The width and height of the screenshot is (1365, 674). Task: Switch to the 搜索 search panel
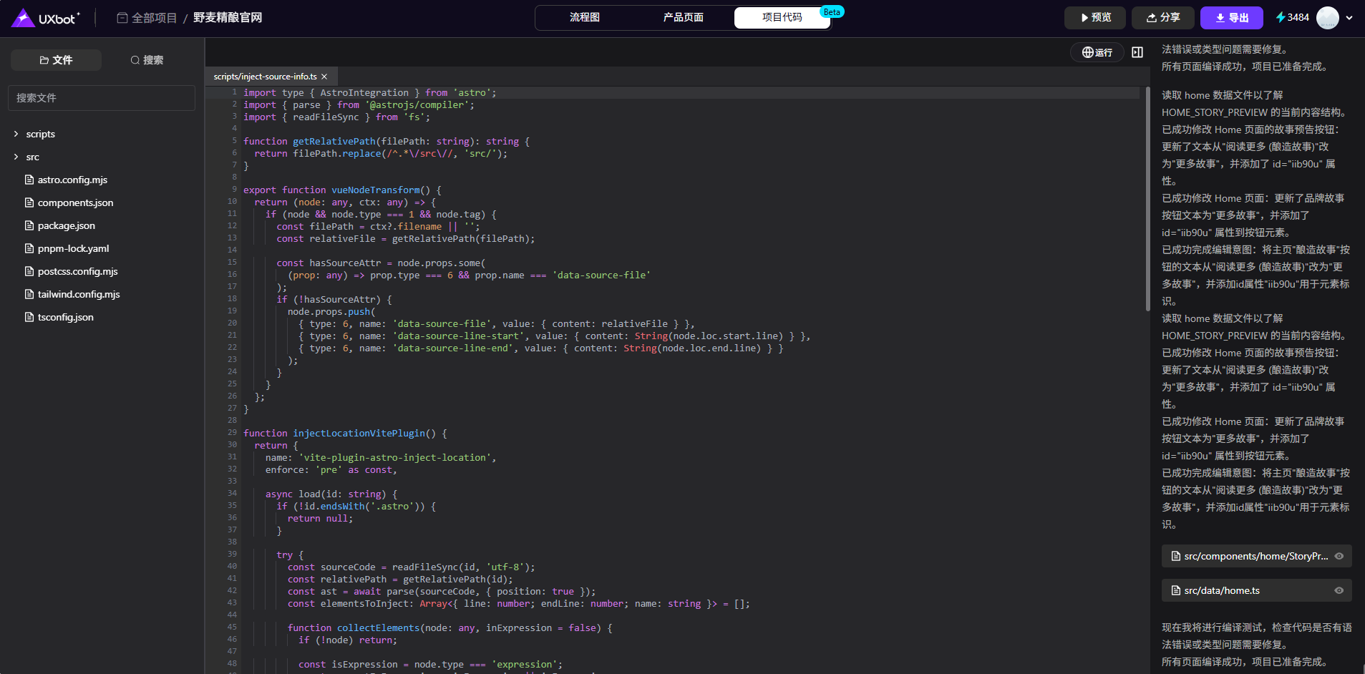coord(147,60)
